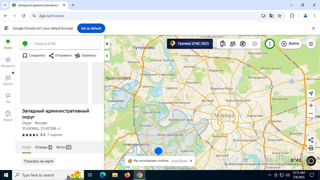Image resolution: width=320 pixels, height=180 pixels.
Task: Click the first place photo thumbnail
Action: point(54,83)
